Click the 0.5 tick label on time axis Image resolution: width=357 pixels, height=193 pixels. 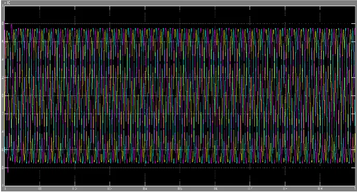180,189
